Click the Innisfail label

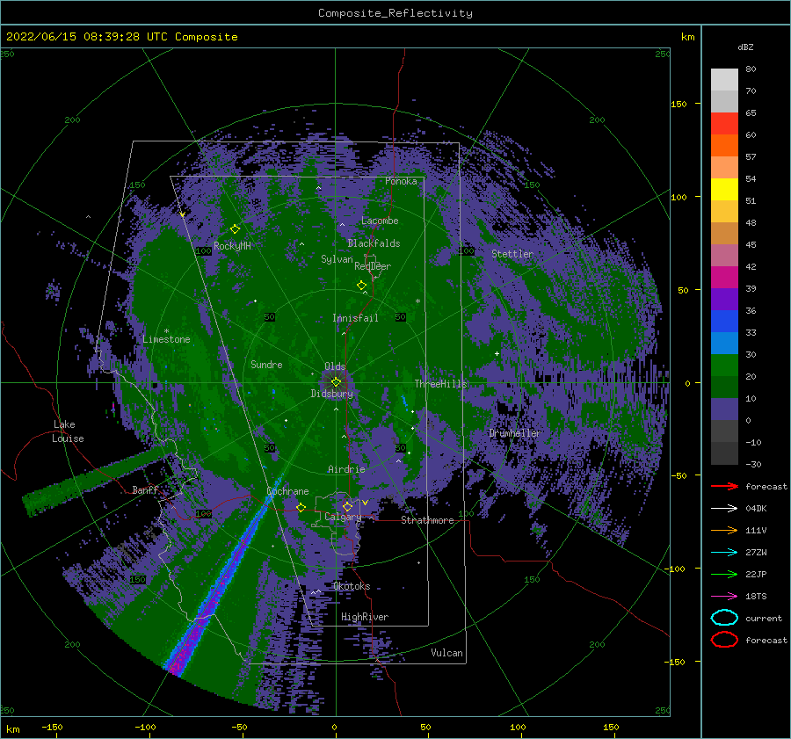click(x=355, y=318)
